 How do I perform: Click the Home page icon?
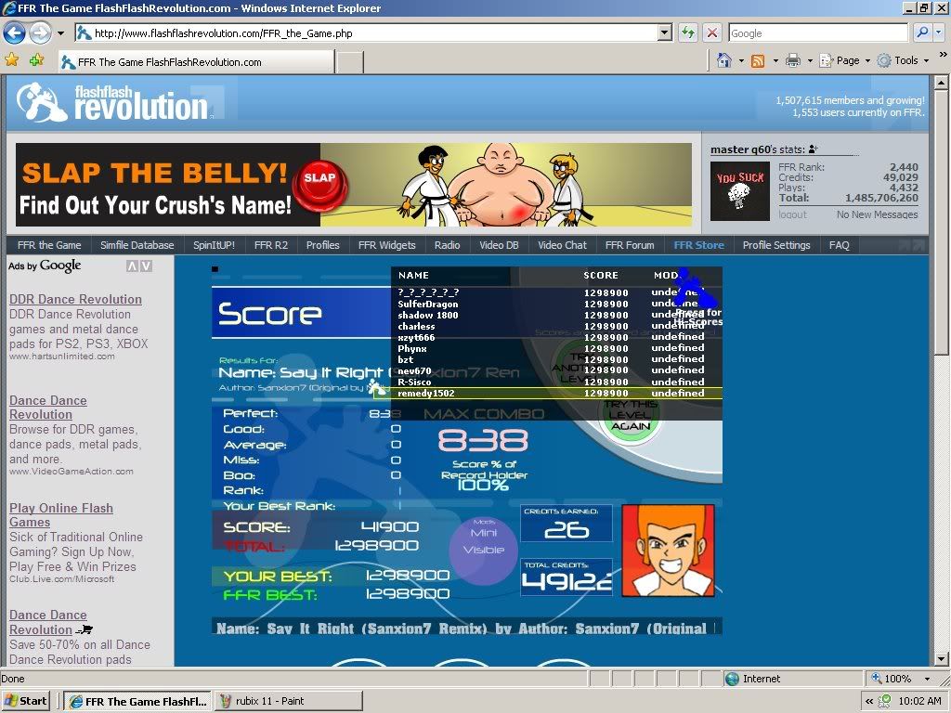click(x=724, y=60)
